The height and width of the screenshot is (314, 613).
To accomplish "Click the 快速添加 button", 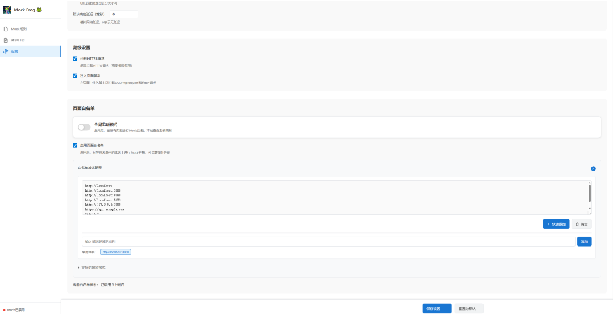I will pos(556,224).
